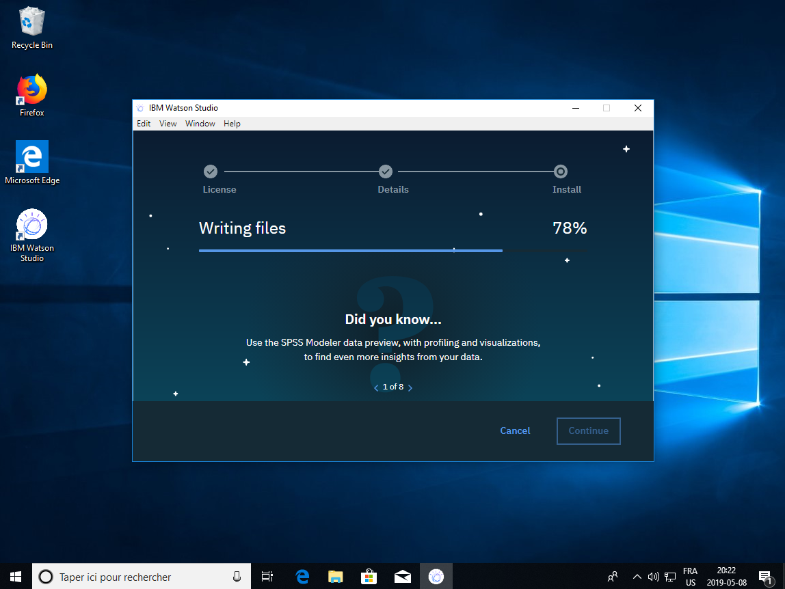Click the Install step circle indicator
This screenshot has width=785, height=589.
(x=560, y=172)
